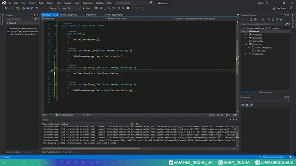Viewport: 296px width, 166px height.
Task: Click the Alphabetical sort icon in Properties panel
Action: tap(247, 105)
